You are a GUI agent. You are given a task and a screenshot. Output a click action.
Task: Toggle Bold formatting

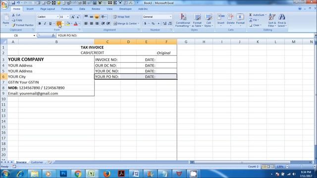tap(40, 24)
